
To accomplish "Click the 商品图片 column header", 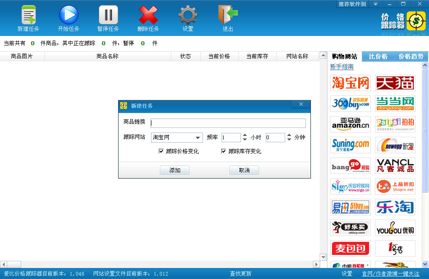I will [x=22, y=56].
